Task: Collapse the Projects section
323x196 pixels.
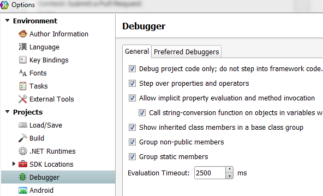Action: click(8, 112)
